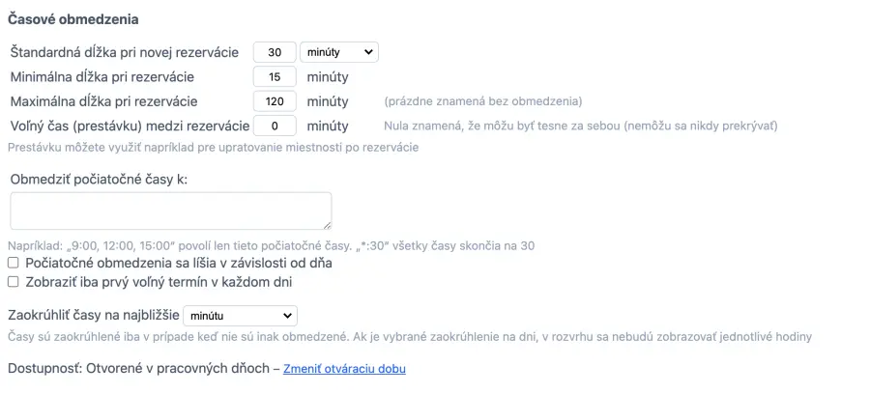Screen dimensions: 870x394
Task: Click the maximum reservation length field showing 120
Action: coord(275,100)
